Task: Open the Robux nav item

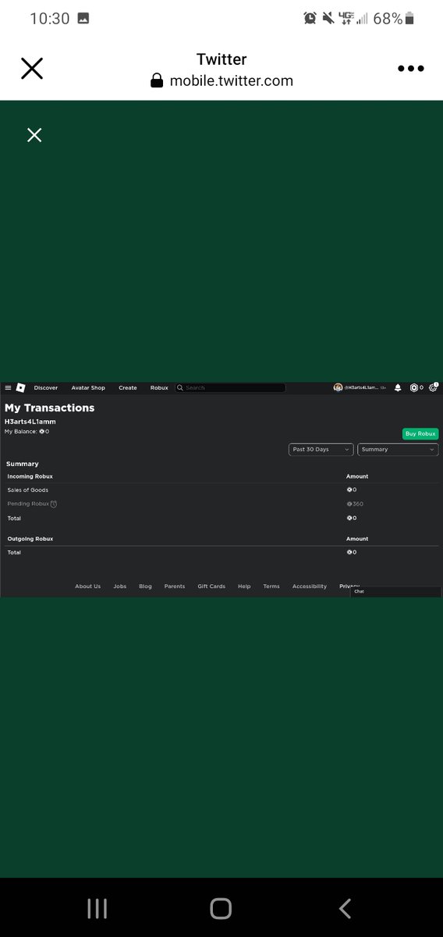Action: pos(159,388)
